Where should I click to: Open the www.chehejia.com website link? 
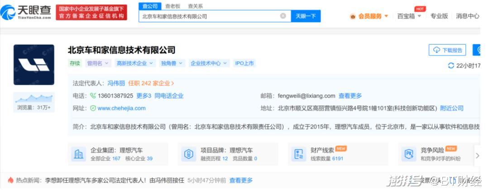(x=122, y=108)
